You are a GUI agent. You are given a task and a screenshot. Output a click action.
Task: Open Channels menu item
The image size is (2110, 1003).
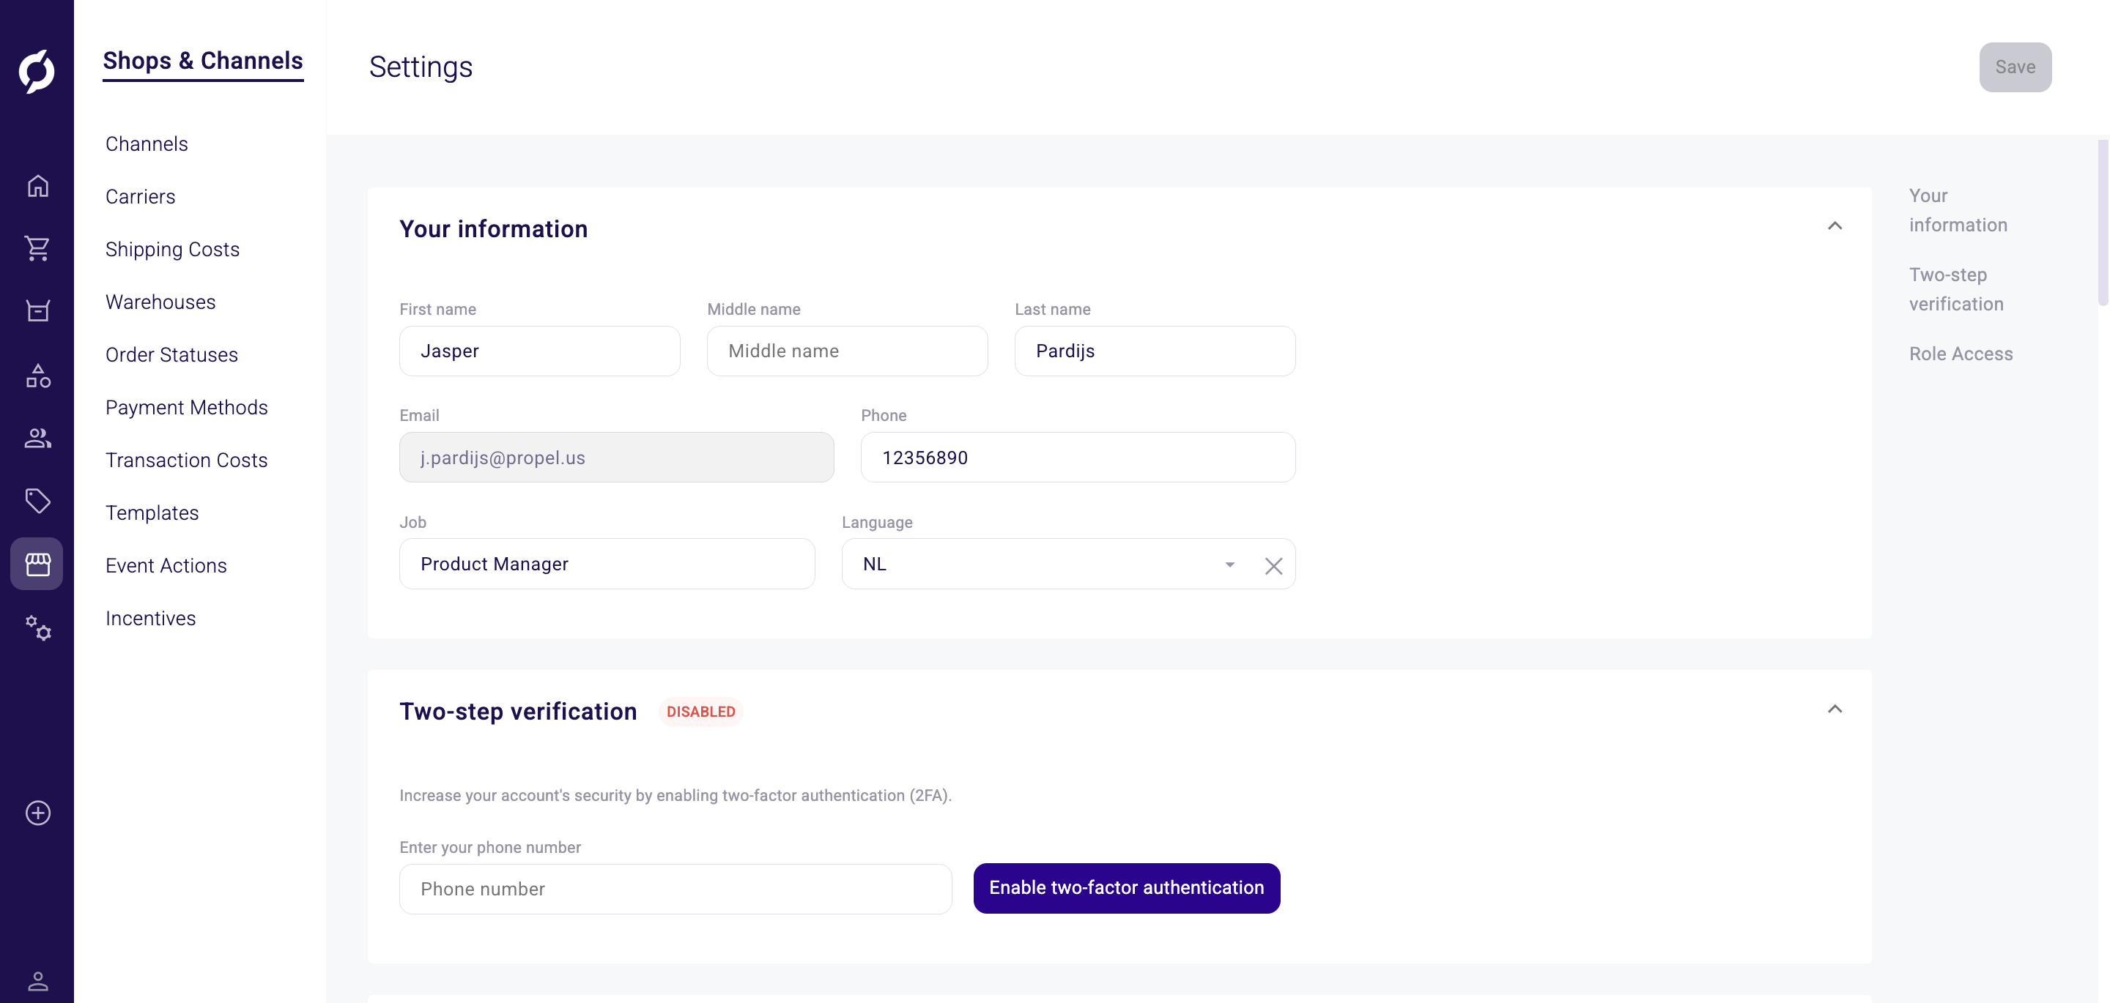tap(147, 143)
